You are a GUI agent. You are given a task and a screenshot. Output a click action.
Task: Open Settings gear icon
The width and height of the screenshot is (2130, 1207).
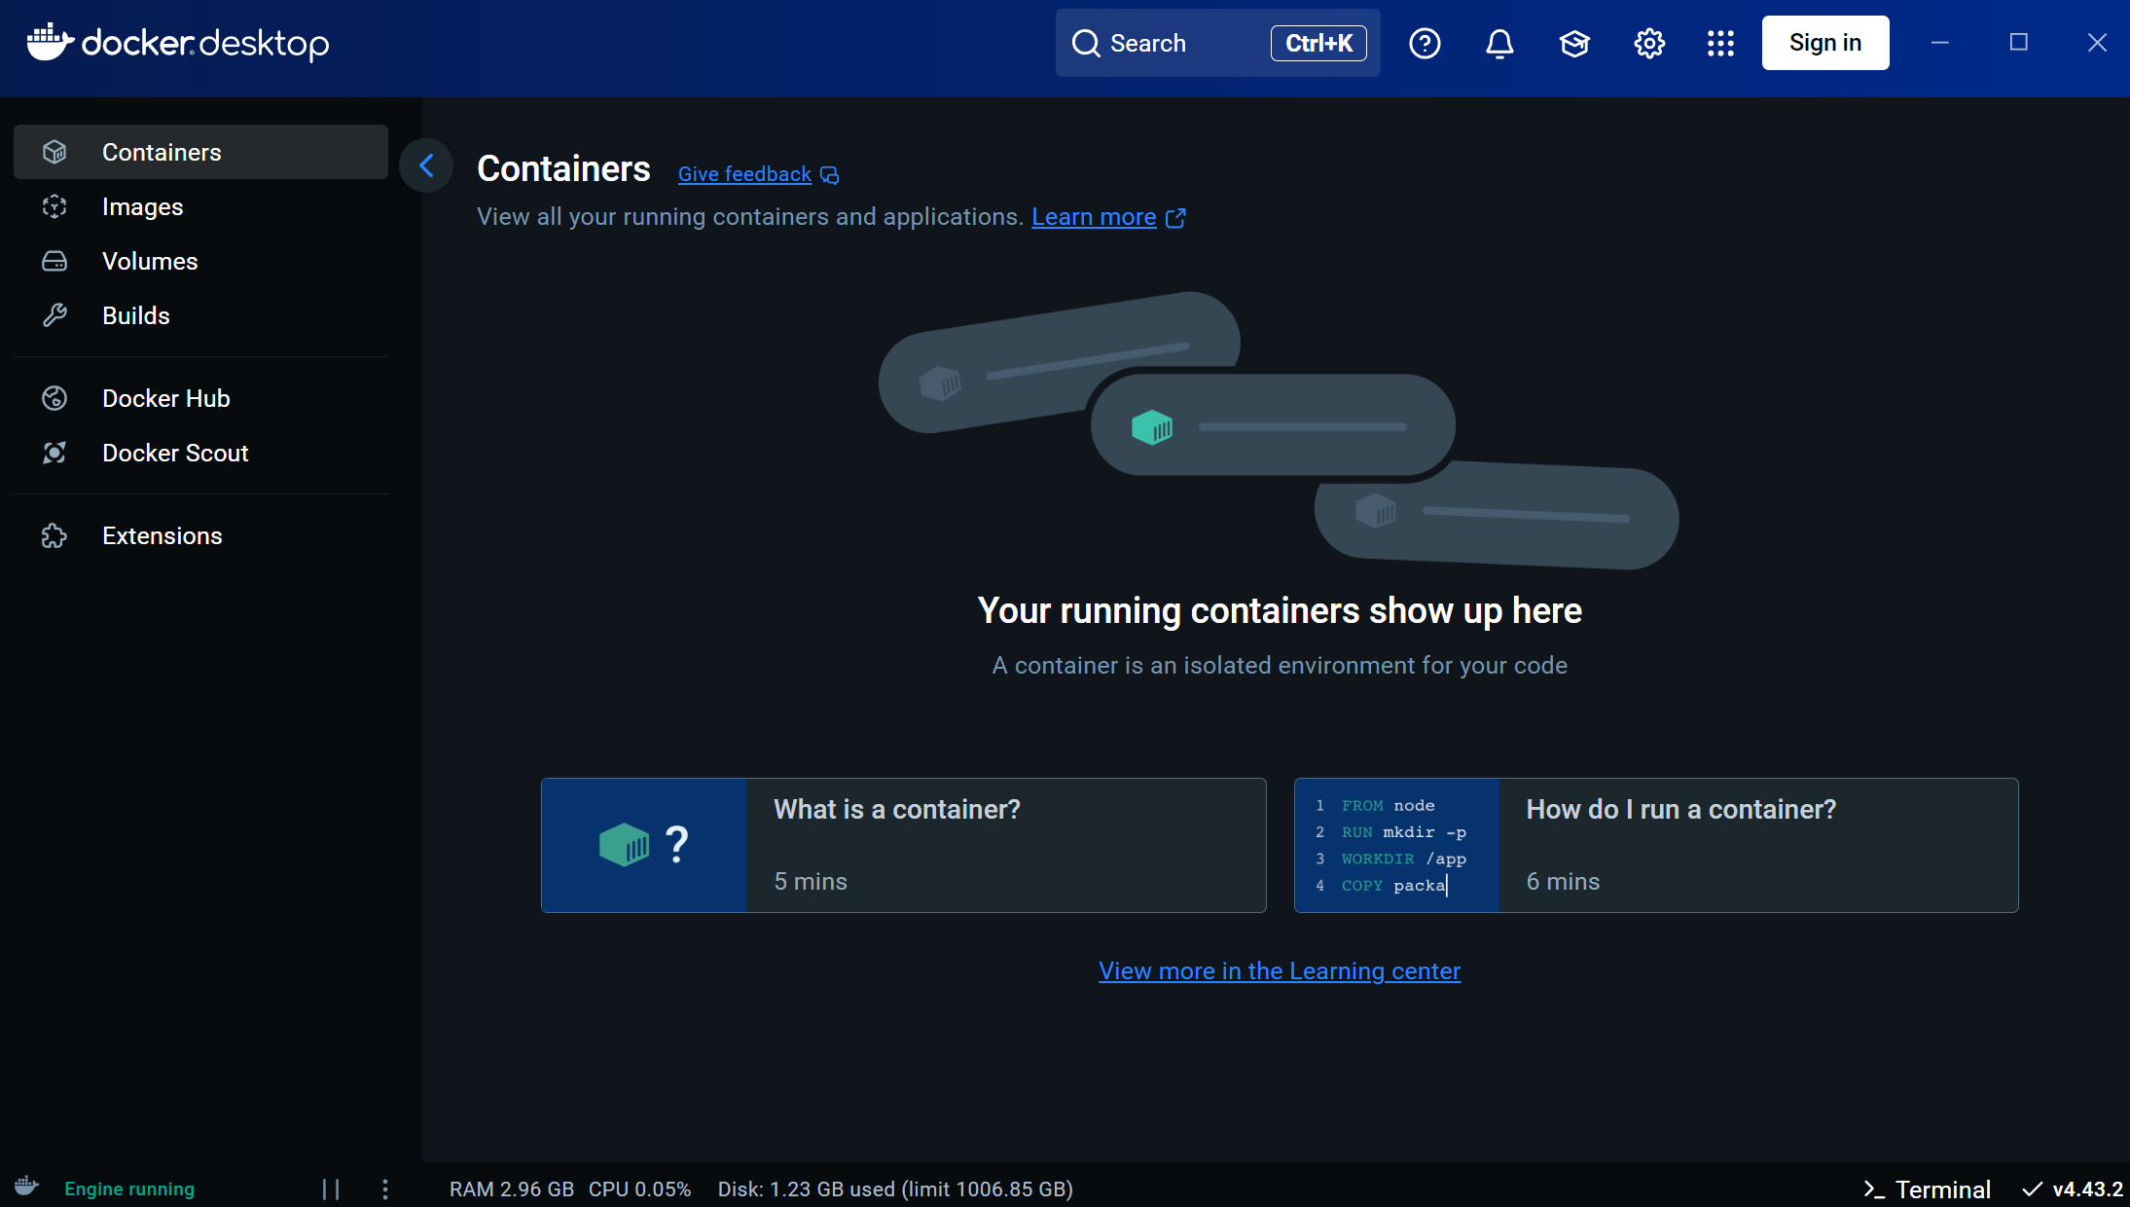[1649, 44]
